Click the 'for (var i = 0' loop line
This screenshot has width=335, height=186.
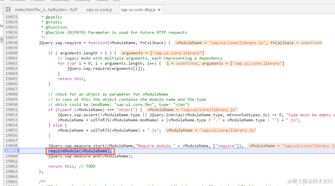[109, 63]
